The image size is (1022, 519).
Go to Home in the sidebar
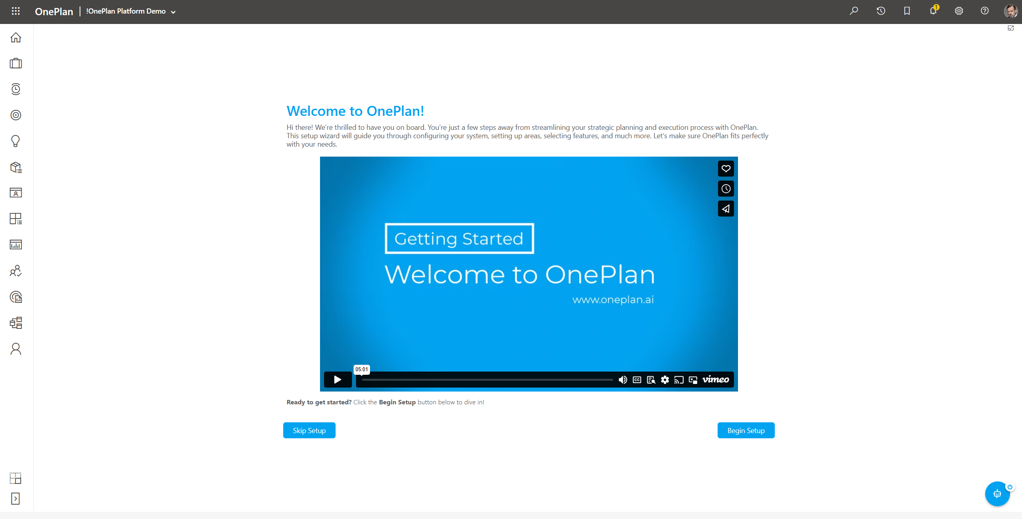[x=16, y=38]
